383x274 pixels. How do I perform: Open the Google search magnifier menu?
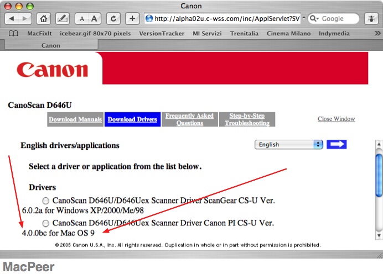coord(314,19)
